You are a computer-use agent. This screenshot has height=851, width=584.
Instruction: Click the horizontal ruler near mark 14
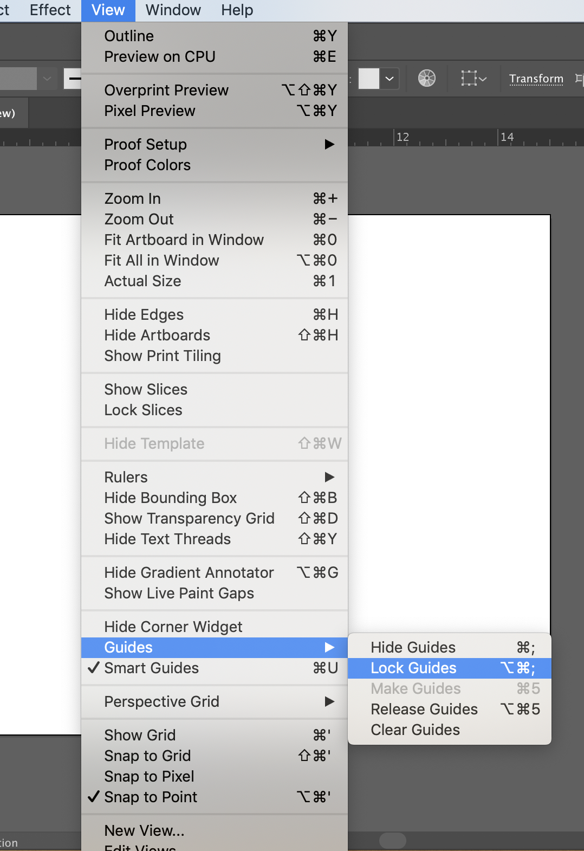tap(508, 138)
